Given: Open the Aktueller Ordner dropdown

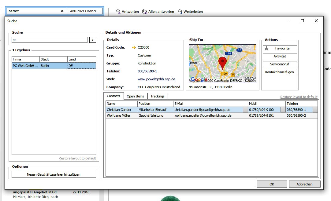Looking at the screenshot, I should 100,11.
